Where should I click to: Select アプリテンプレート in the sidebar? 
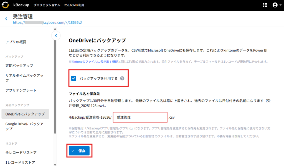[x=21, y=90]
